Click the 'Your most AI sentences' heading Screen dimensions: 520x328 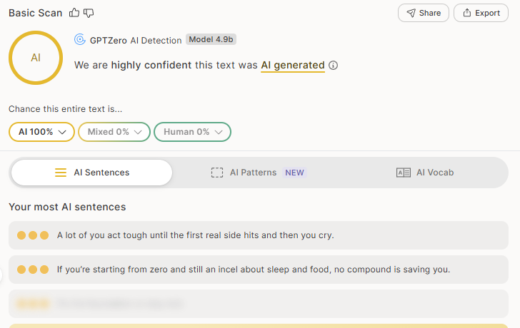point(67,207)
